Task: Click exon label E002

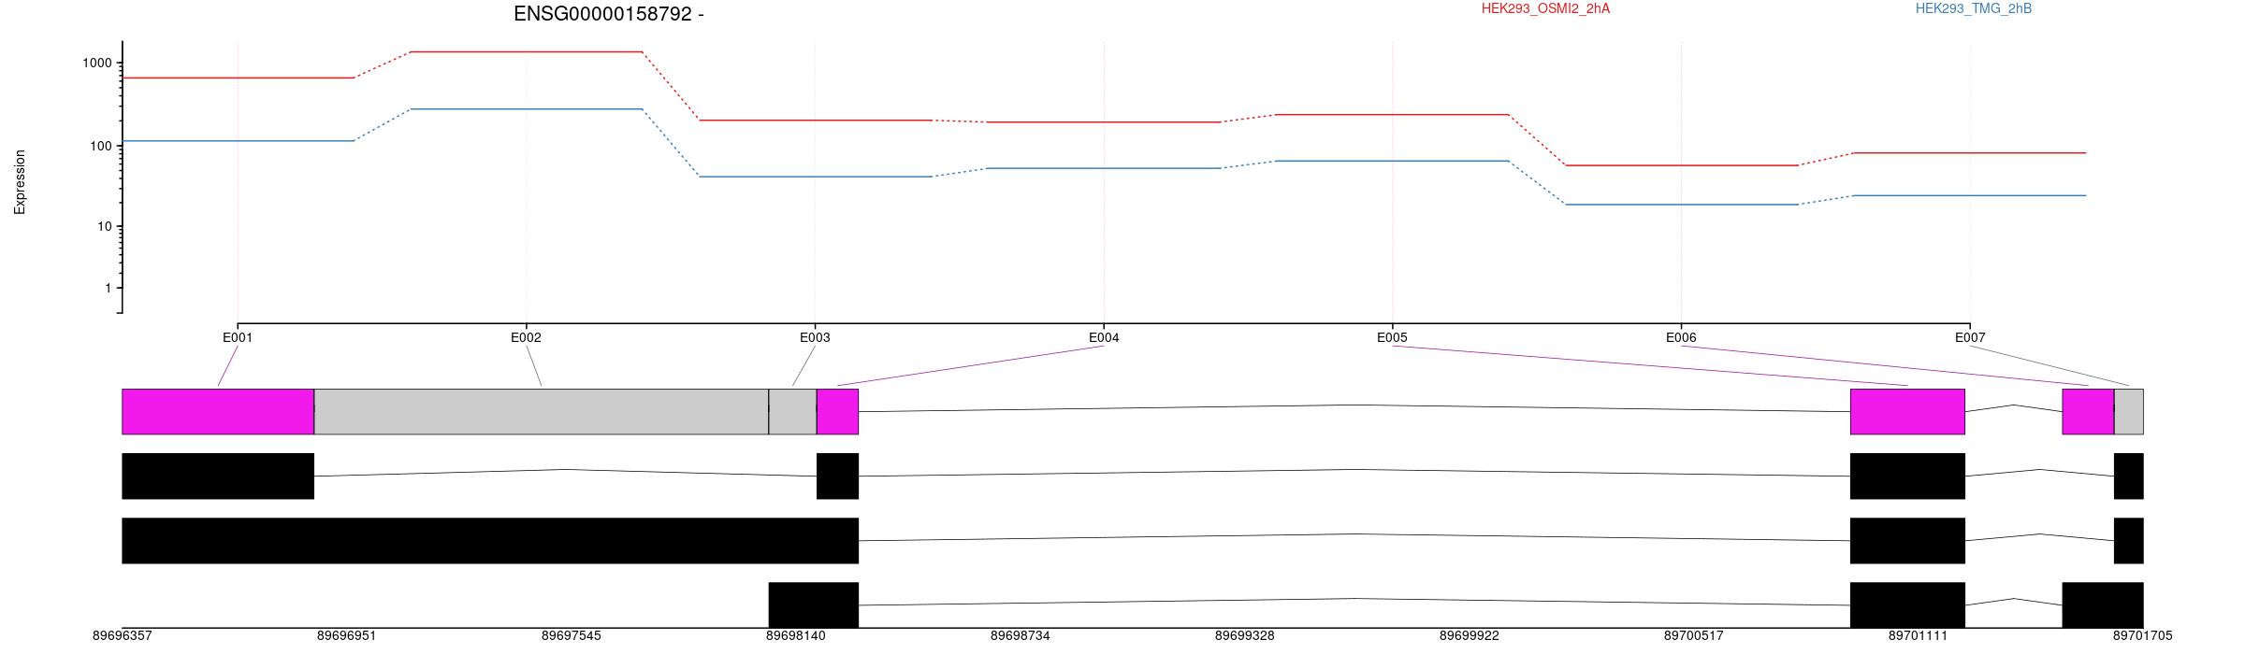Action: coord(526,337)
